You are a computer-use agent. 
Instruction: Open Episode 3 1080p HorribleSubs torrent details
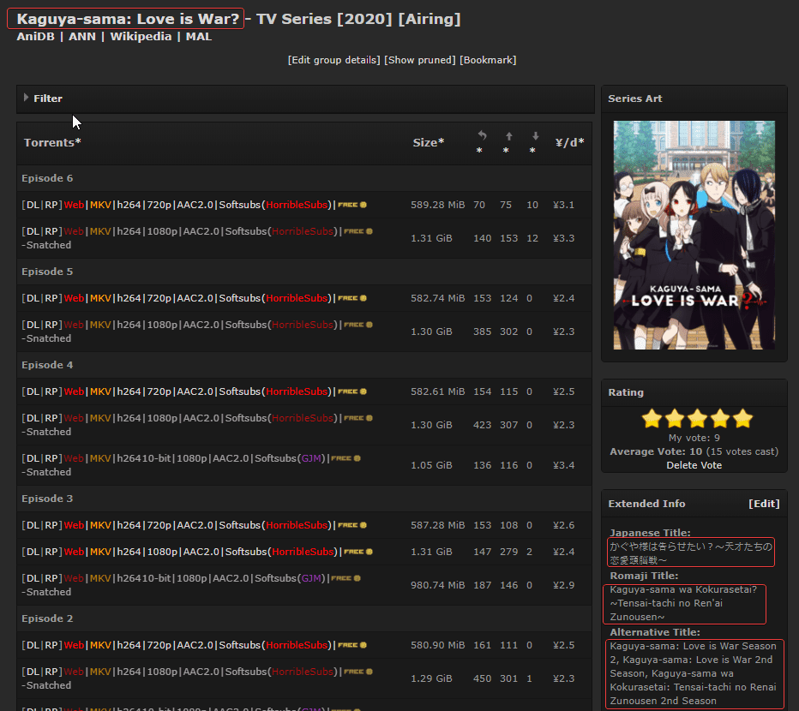tap(201, 552)
